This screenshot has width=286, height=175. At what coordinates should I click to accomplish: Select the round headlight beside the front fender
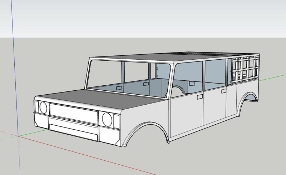[107, 120]
